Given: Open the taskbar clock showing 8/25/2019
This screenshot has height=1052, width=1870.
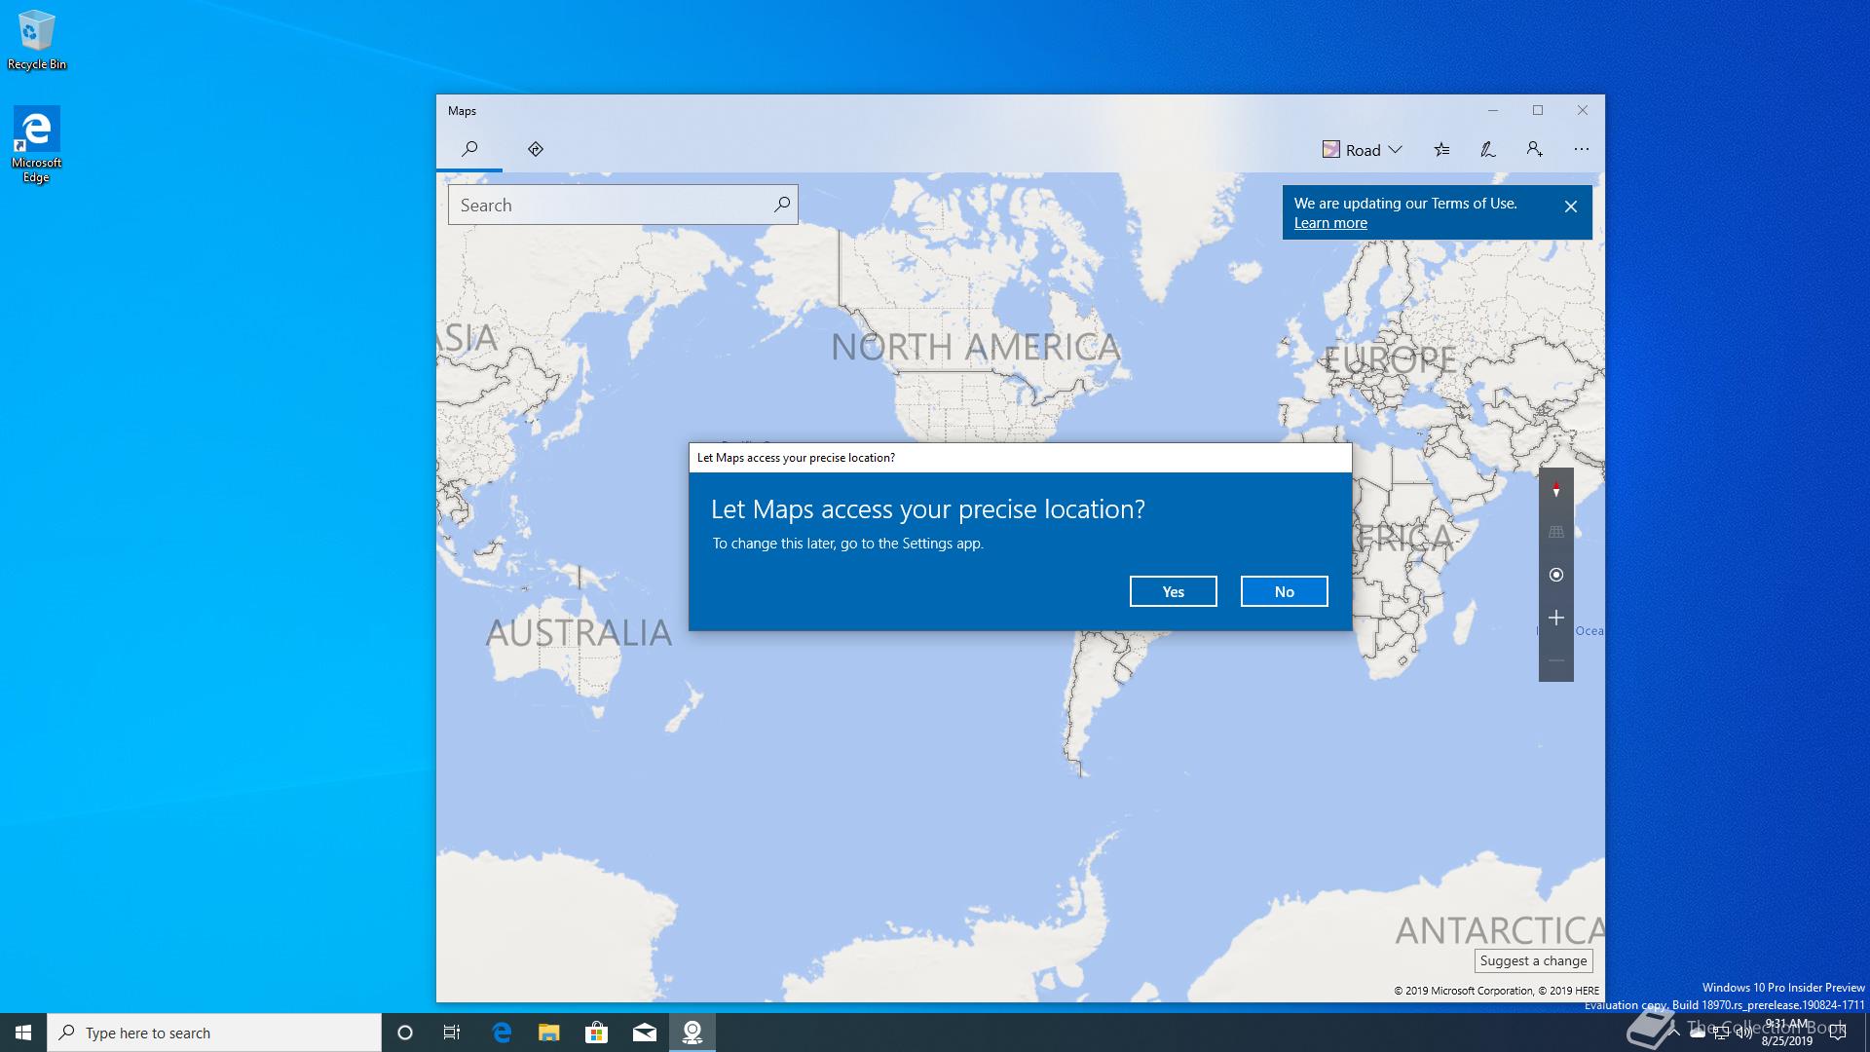Looking at the screenshot, I should pos(1787,1033).
